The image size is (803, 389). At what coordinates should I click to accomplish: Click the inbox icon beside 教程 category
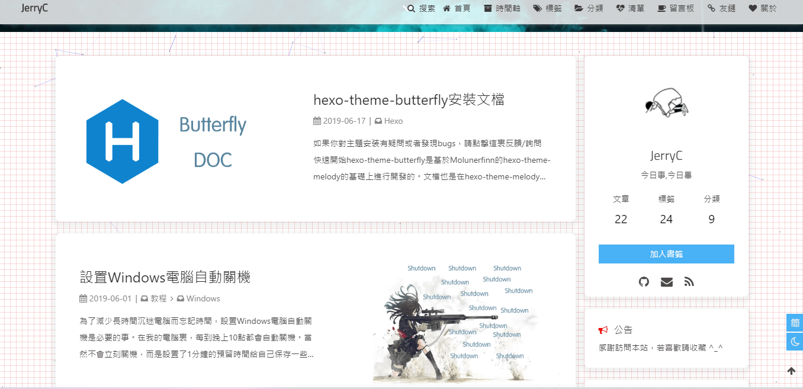[144, 298]
